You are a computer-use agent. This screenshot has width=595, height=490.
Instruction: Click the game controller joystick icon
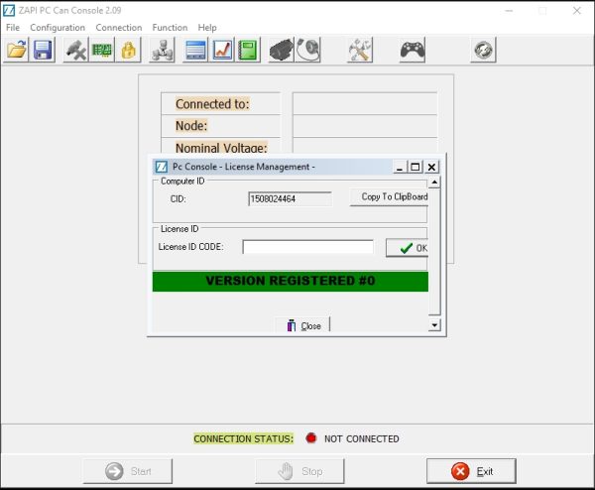pos(413,50)
